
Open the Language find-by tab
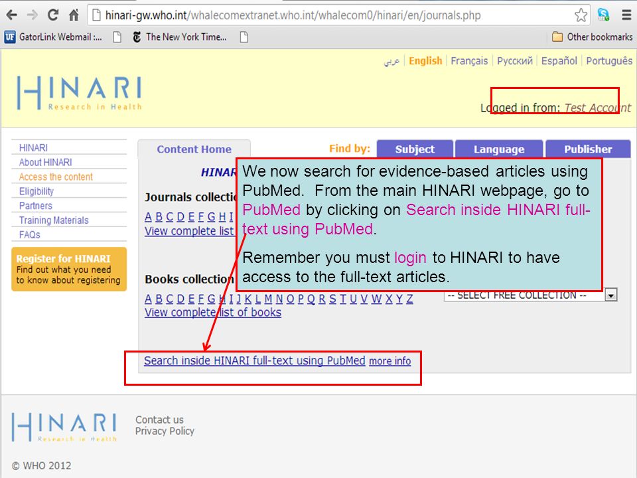499,149
